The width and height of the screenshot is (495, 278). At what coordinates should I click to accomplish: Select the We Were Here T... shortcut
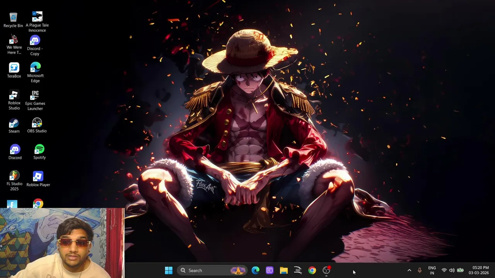[x=14, y=45]
